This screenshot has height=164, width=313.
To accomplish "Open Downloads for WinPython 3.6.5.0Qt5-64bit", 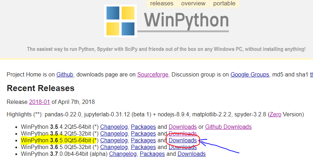I will click(x=183, y=140).
